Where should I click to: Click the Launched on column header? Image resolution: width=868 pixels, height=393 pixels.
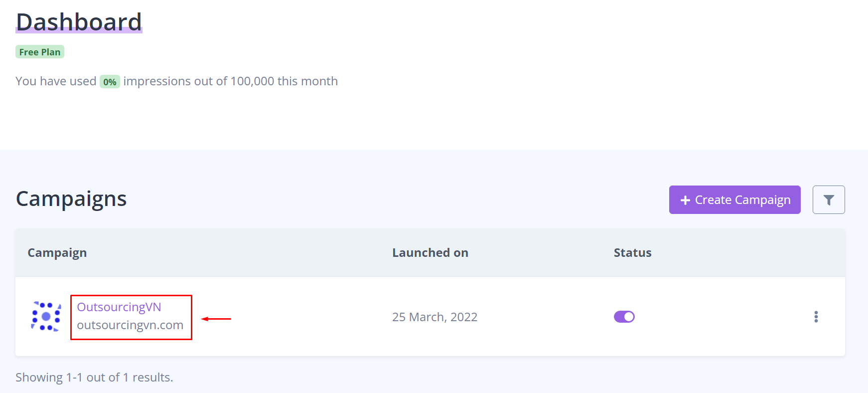(430, 253)
